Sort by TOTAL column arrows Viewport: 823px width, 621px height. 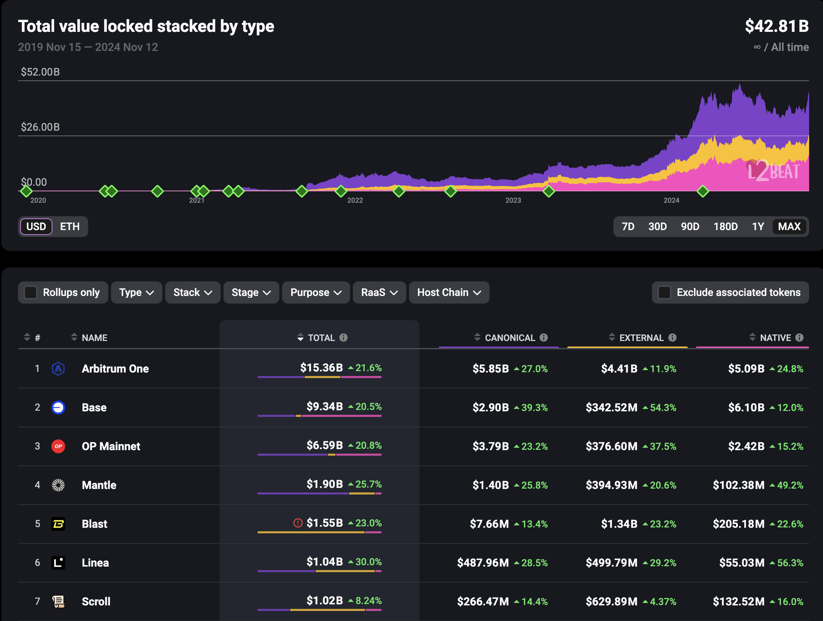(x=300, y=337)
